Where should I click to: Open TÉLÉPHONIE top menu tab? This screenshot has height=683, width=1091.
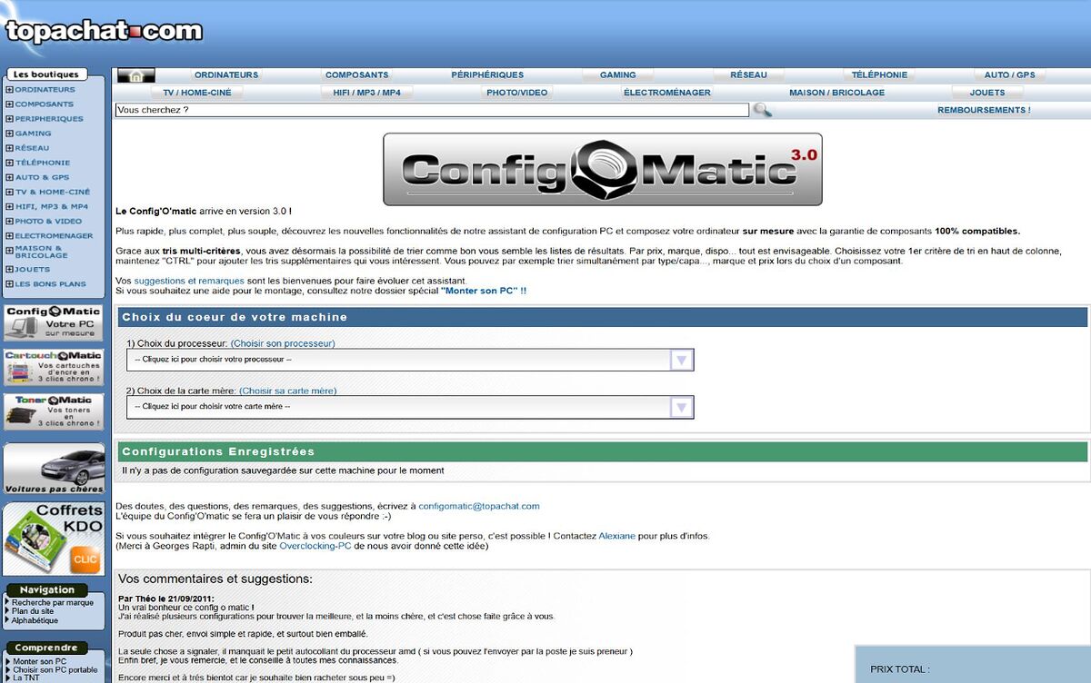coord(879,75)
